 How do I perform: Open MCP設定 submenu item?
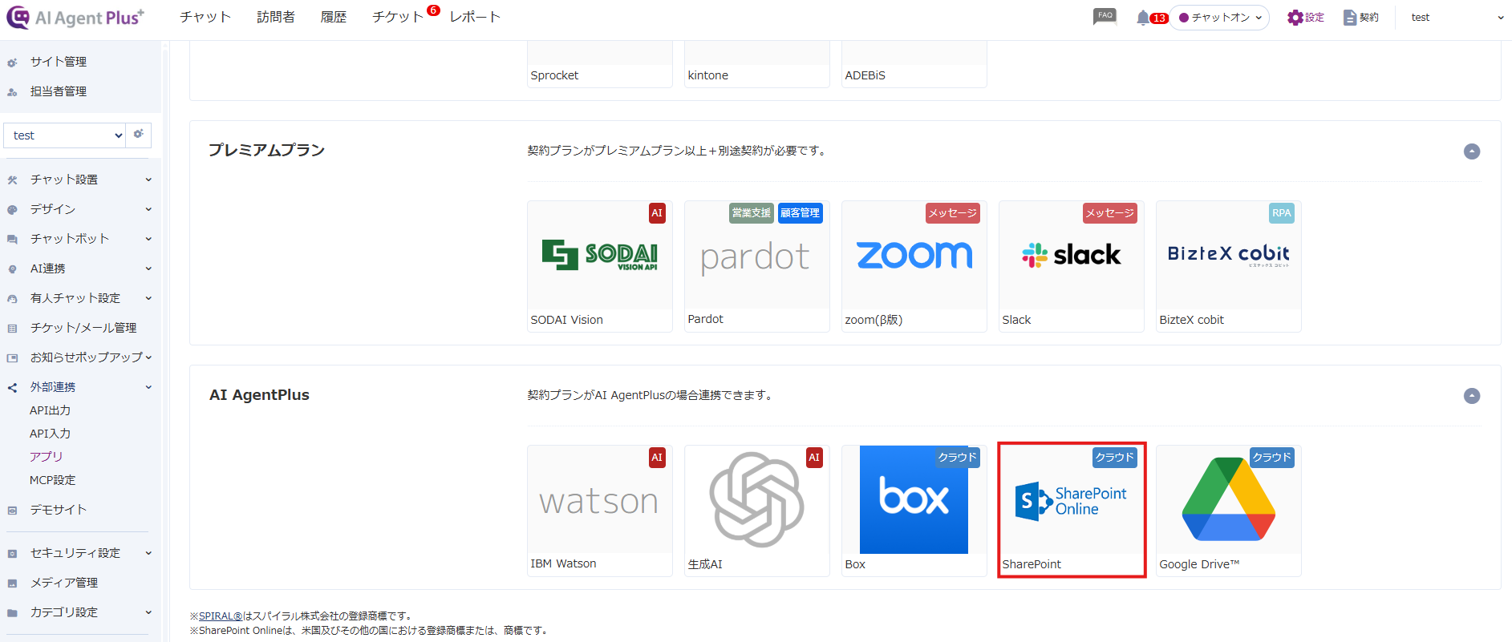(x=53, y=480)
